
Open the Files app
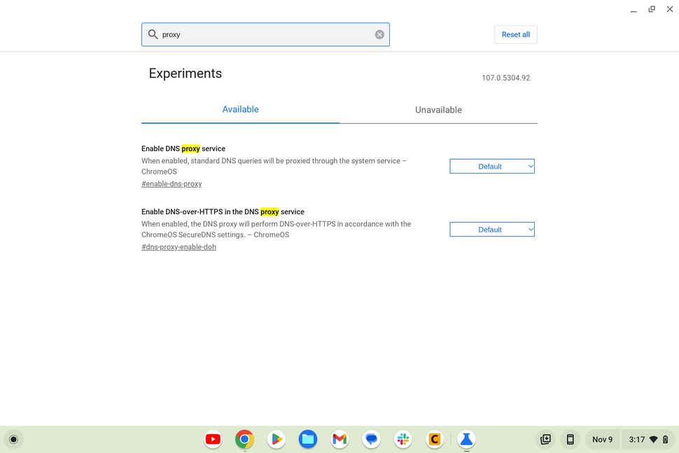click(308, 439)
